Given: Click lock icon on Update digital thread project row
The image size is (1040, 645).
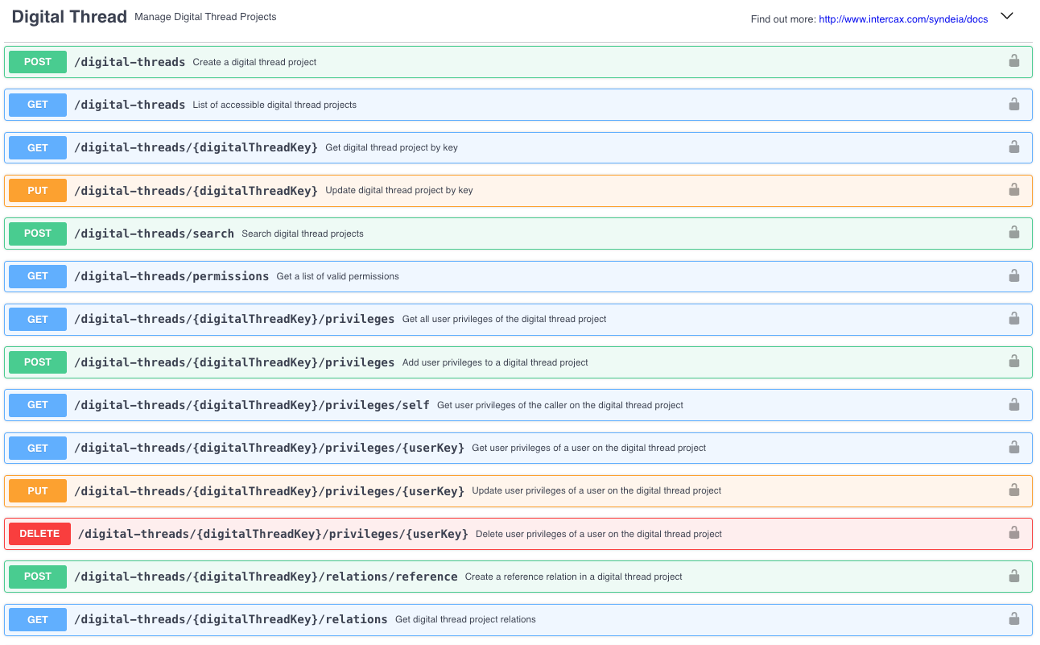Looking at the screenshot, I should point(1013,190).
